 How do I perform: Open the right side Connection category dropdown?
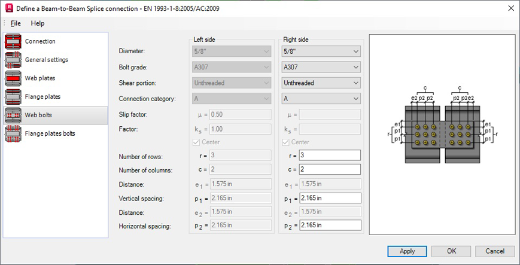point(321,99)
